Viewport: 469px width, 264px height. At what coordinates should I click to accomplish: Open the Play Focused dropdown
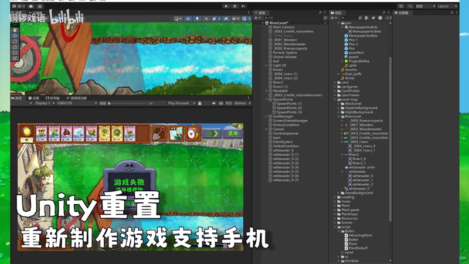click(181, 103)
